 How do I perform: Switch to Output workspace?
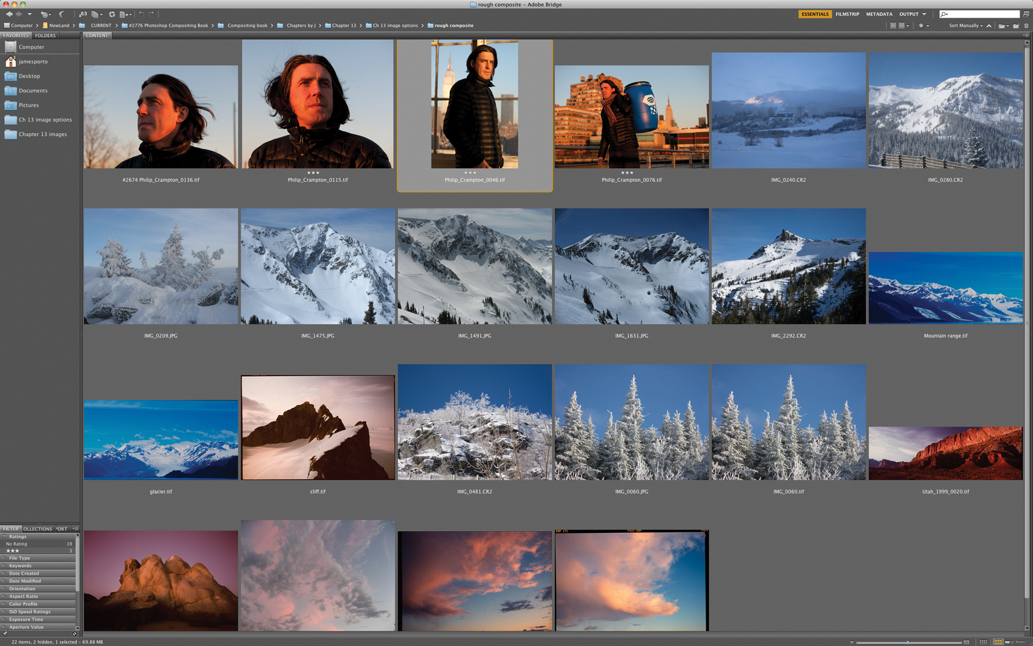pyautogui.click(x=908, y=14)
